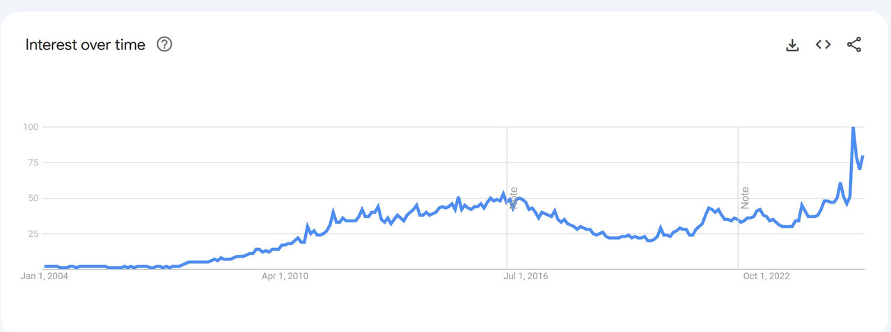This screenshot has height=332, width=891.
Task: Click the Note label near Oct 1, 2022
Action: click(x=745, y=198)
